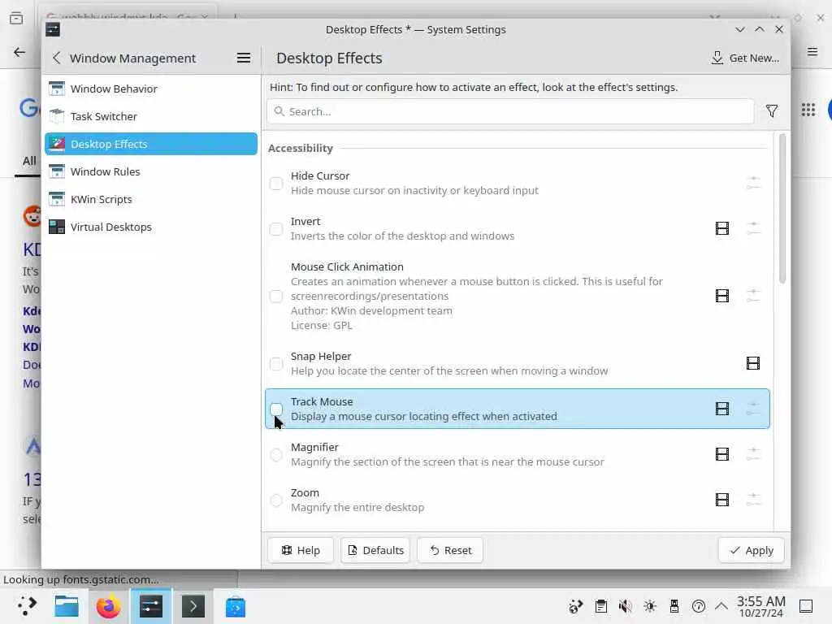Open Mouse Click Animation configuration settings
The height and width of the screenshot is (624, 832).
753,296
